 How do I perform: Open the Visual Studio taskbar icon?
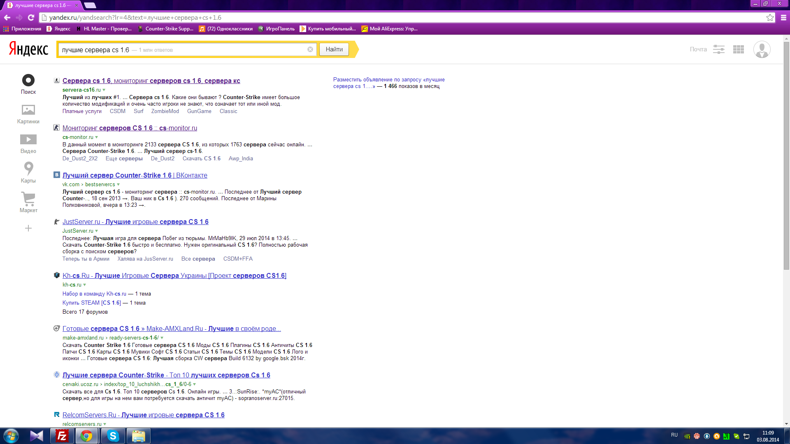click(37, 436)
